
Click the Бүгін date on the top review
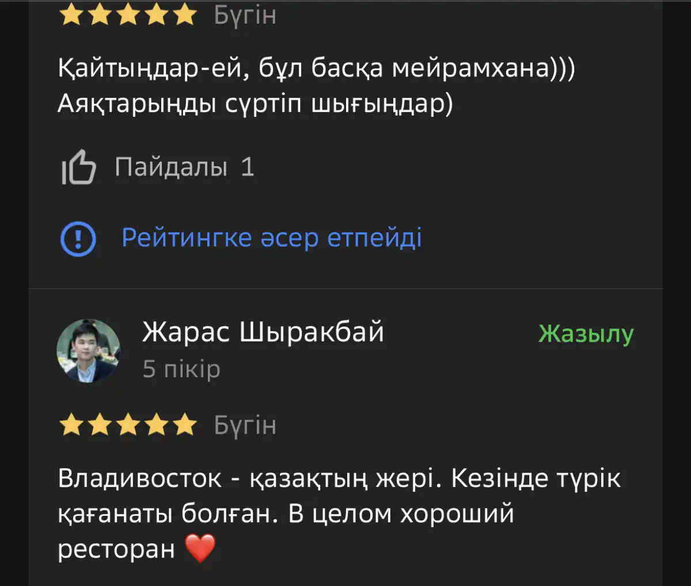[245, 16]
